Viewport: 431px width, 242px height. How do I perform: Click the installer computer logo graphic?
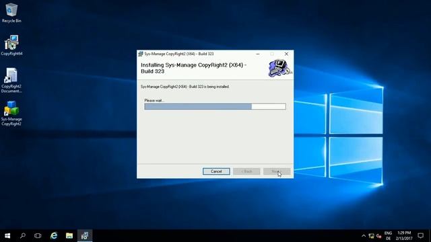coord(280,69)
